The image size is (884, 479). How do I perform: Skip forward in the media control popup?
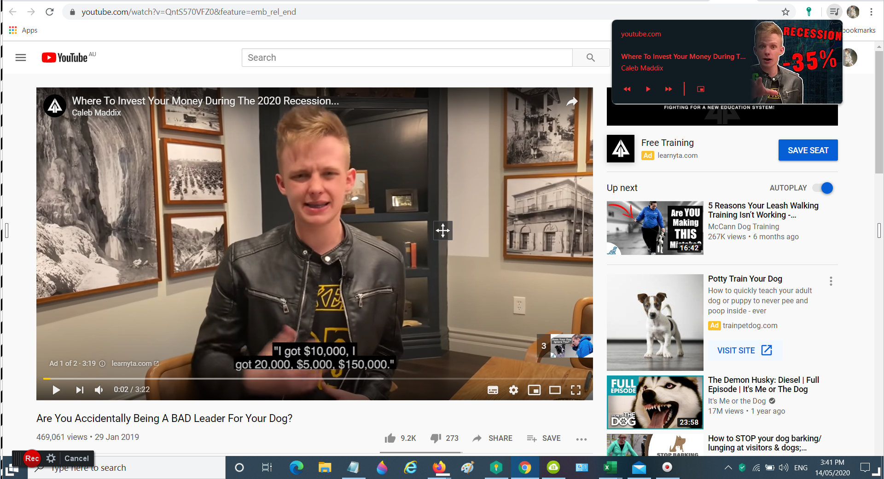[669, 89]
